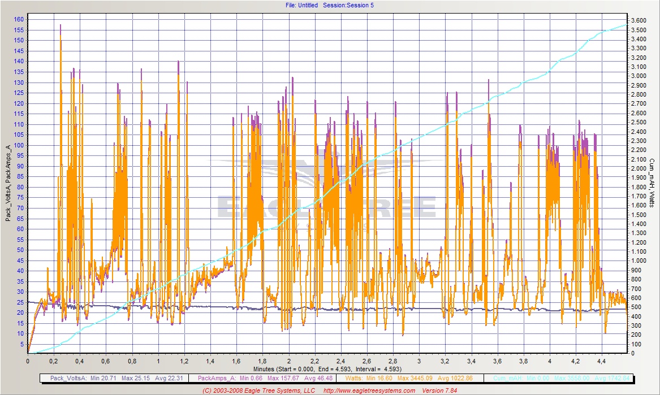This screenshot has height=395, width=660.
Task: Click the right axis title 'Cum_mAH, Watts'
Action: (x=652, y=183)
